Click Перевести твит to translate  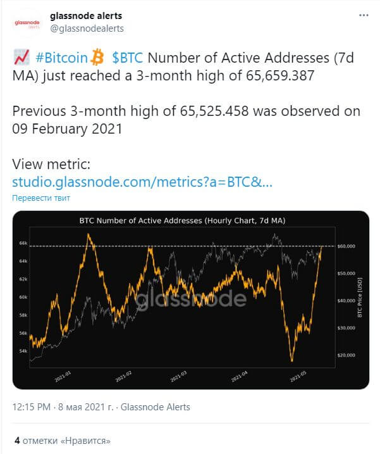point(41,198)
